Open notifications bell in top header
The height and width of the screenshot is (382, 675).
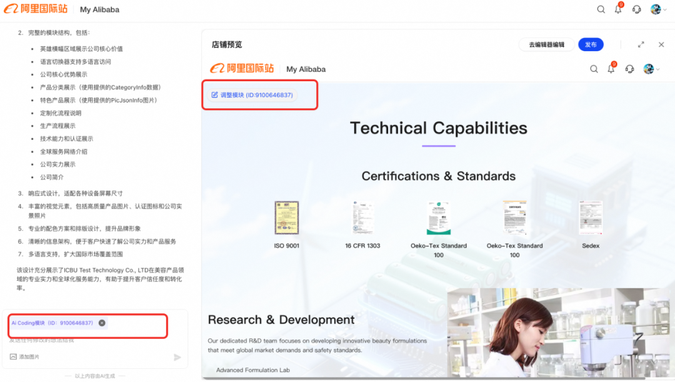point(618,9)
